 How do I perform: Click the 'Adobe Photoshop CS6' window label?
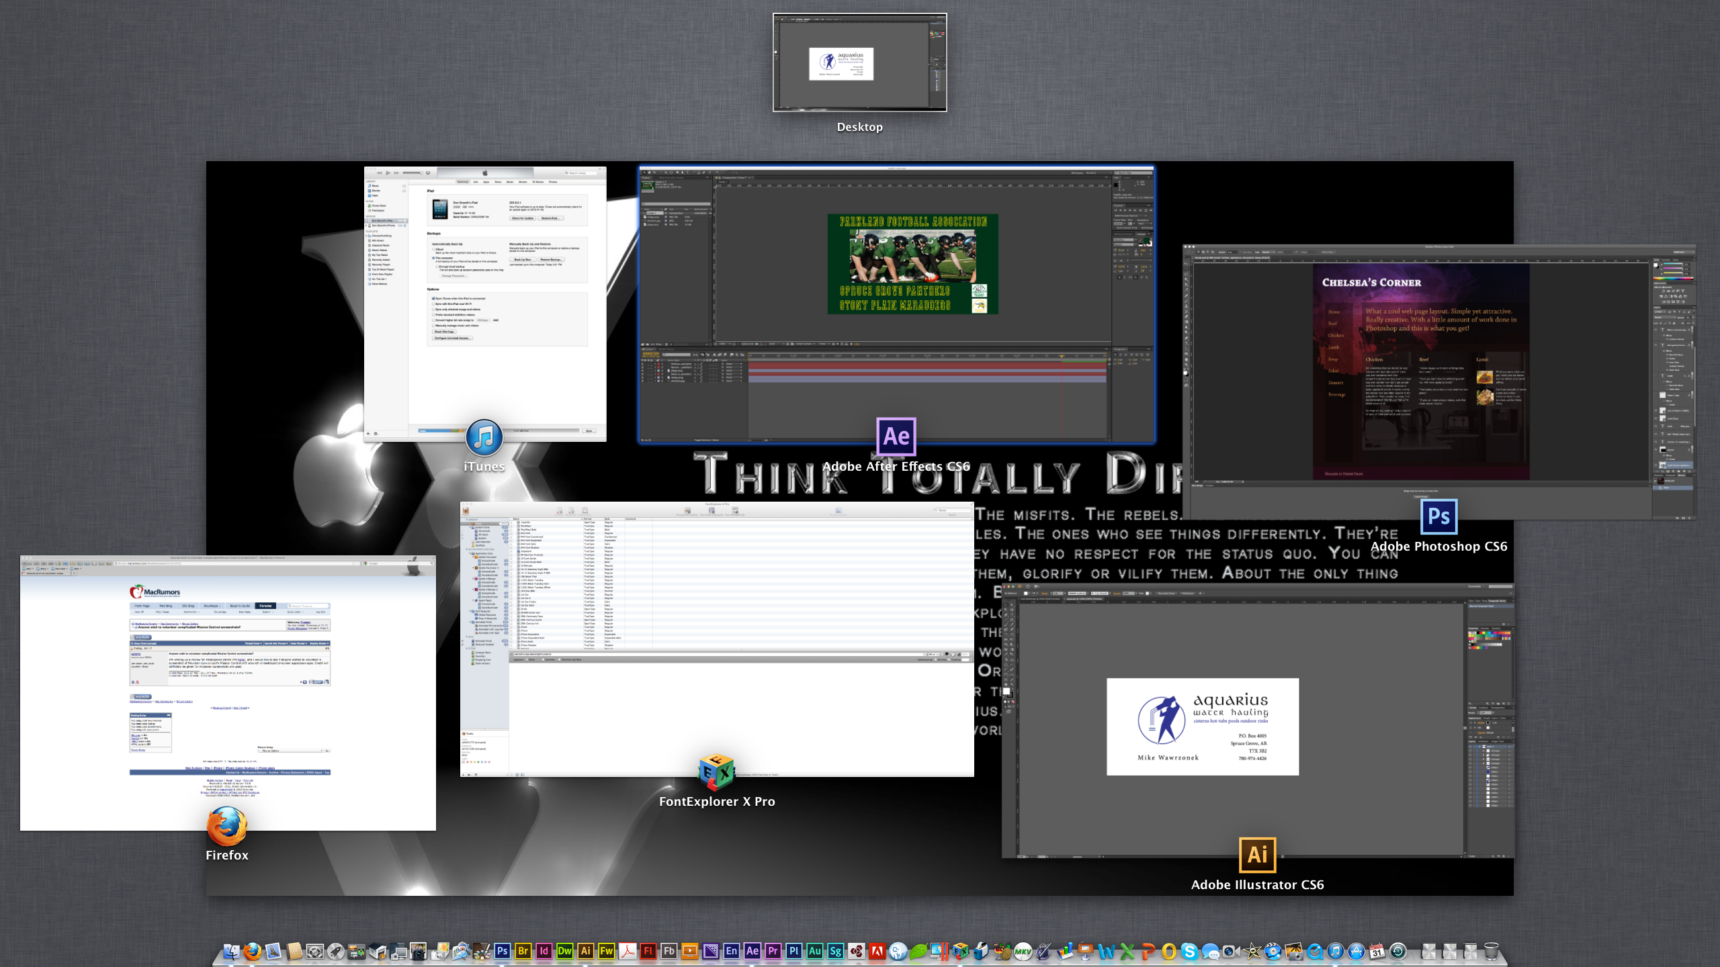tap(1439, 546)
